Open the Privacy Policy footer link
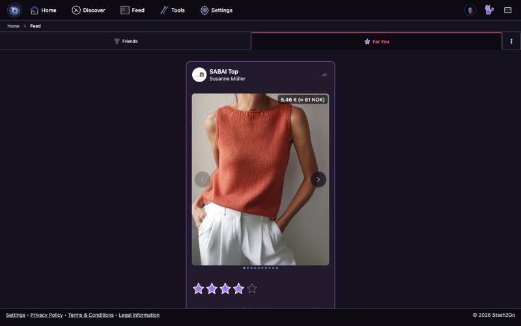 click(46, 315)
